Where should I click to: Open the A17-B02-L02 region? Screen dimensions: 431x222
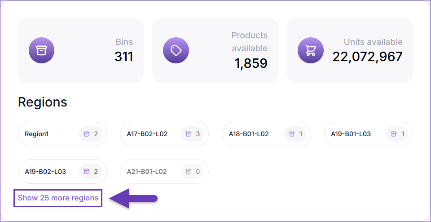click(147, 134)
